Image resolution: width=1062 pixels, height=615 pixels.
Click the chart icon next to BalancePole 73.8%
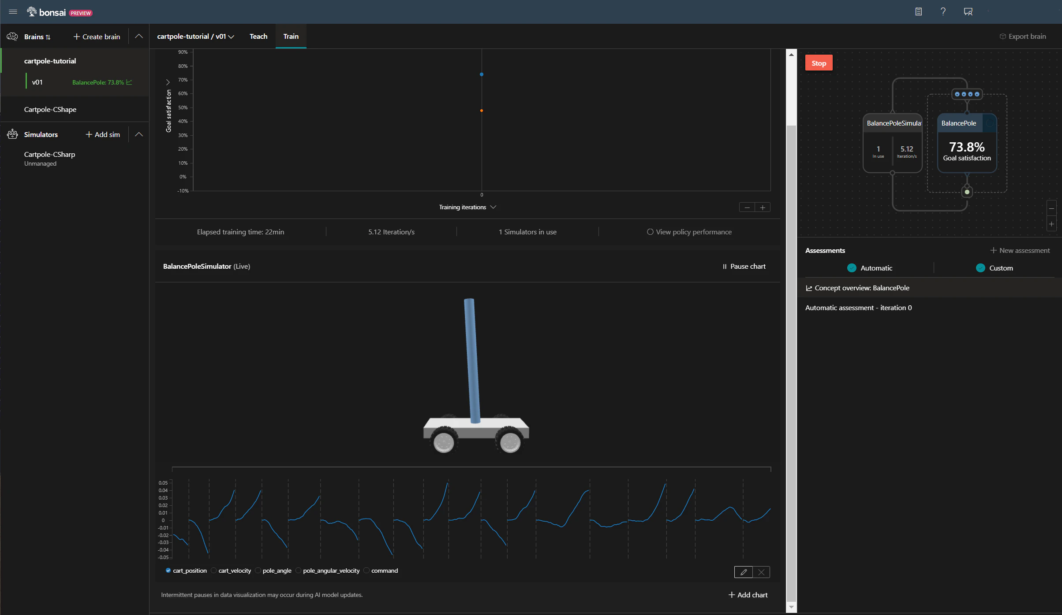[x=129, y=82]
